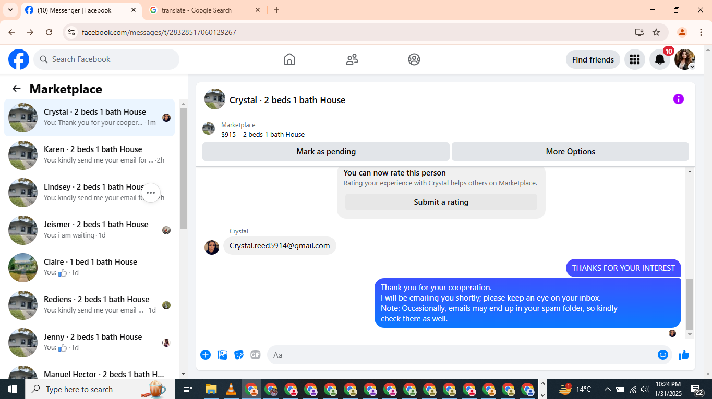Open VLC media player from taskbar
The width and height of the screenshot is (712, 399).
[x=231, y=389]
